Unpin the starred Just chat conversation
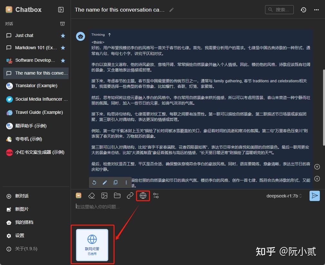This screenshot has width=325, height=265. pyautogui.click(x=63, y=35)
